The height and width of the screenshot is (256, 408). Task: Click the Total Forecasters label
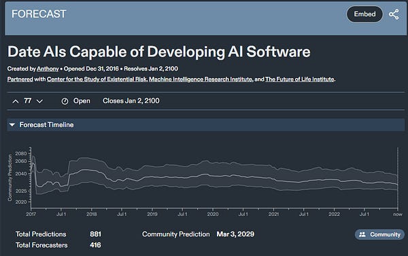click(41, 245)
